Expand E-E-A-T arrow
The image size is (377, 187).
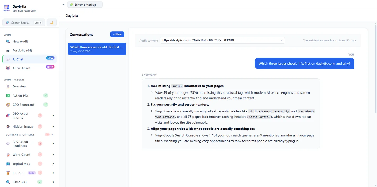click(53, 173)
